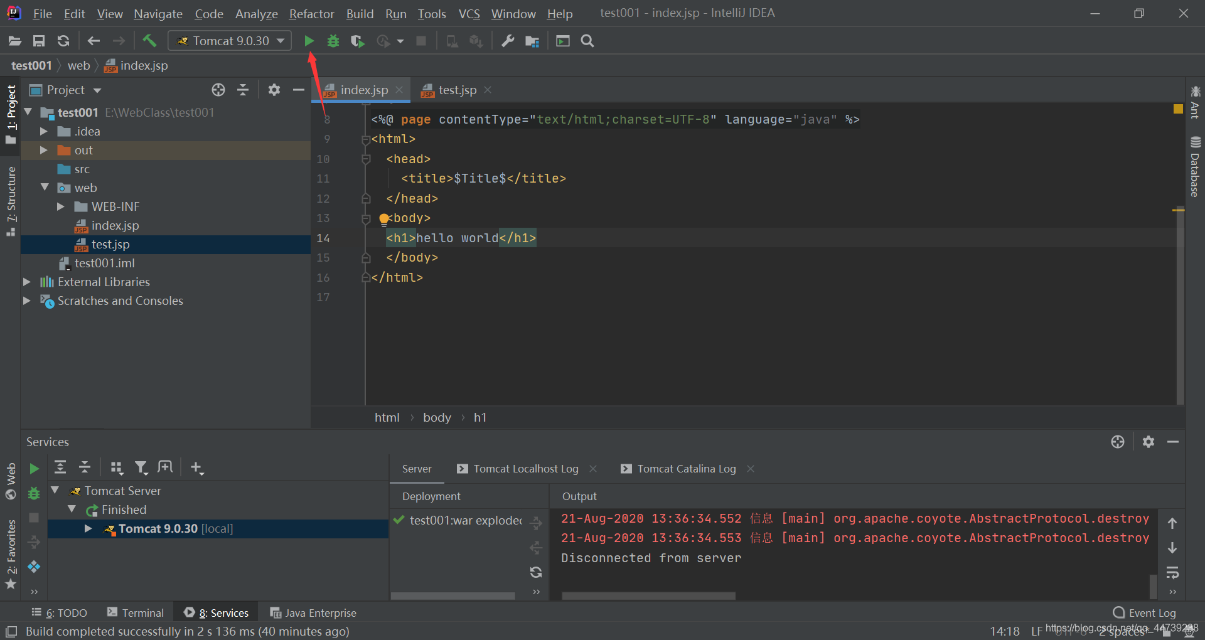Expand Tomcat 9.0.30 [local] node

tap(88, 528)
